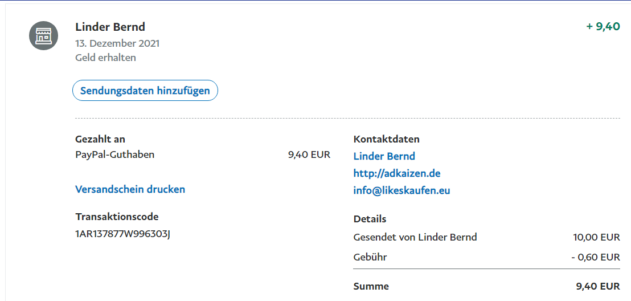Open the Linder Bernd contact link
This screenshot has height=301, width=631.
[384, 156]
